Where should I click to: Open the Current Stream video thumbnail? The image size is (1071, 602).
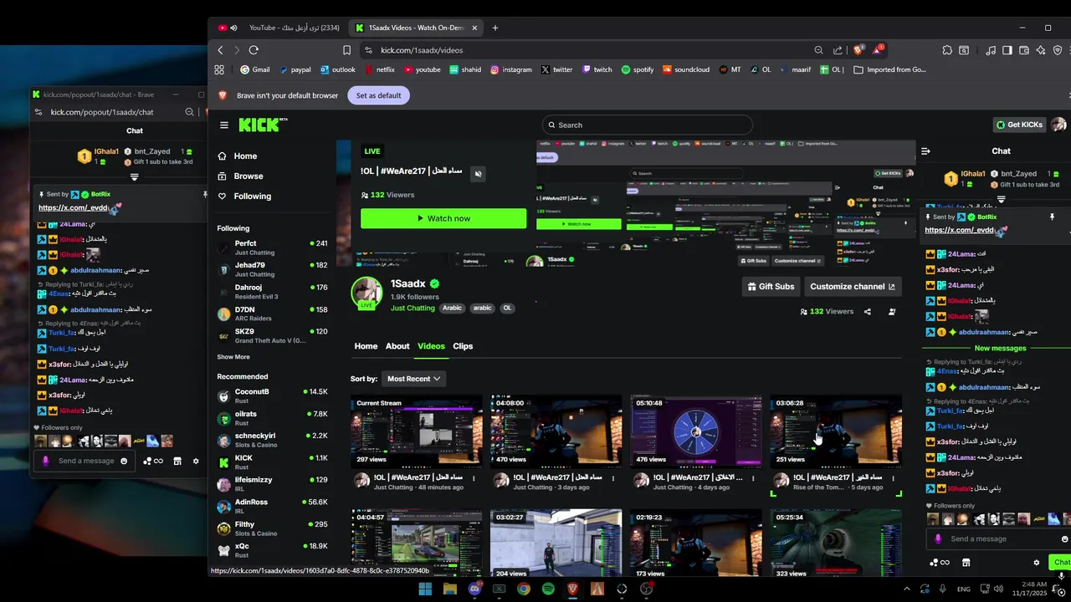(x=416, y=431)
